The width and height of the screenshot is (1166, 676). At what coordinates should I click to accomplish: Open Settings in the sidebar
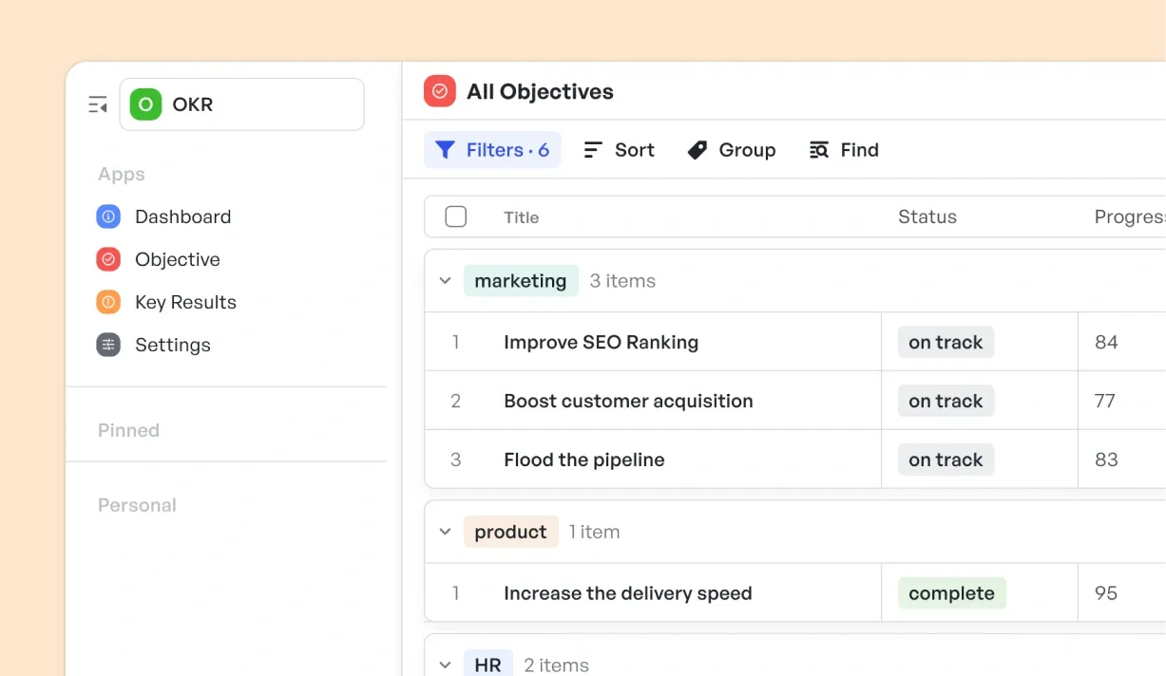[x=173, y=345]
